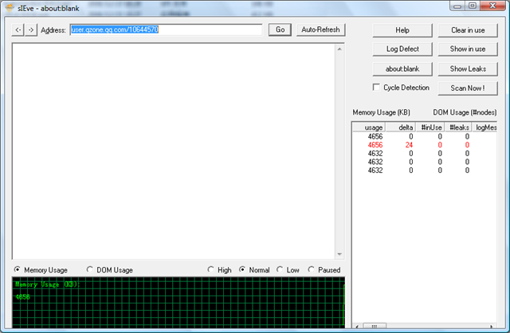Click the forward navigation arrow button
510x333 pixels.
coord(31,30)
